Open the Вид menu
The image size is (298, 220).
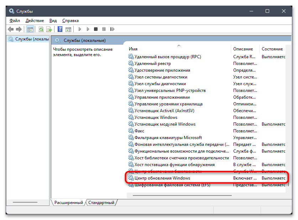[53, 21]
